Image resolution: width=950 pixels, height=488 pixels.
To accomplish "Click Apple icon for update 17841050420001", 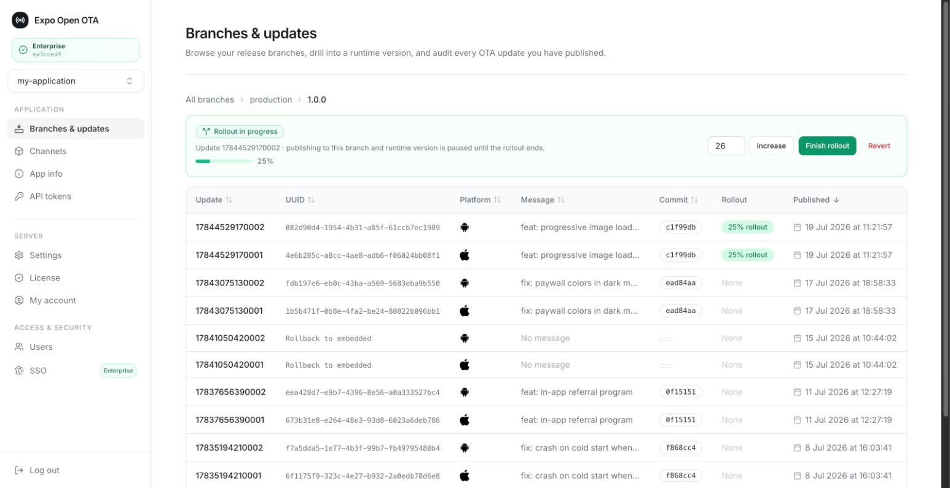I will point(465,365).
